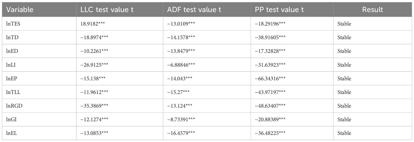Screen dimensions: 414x142
Task: Click the lnGI row label
Action: coord(11,119)
